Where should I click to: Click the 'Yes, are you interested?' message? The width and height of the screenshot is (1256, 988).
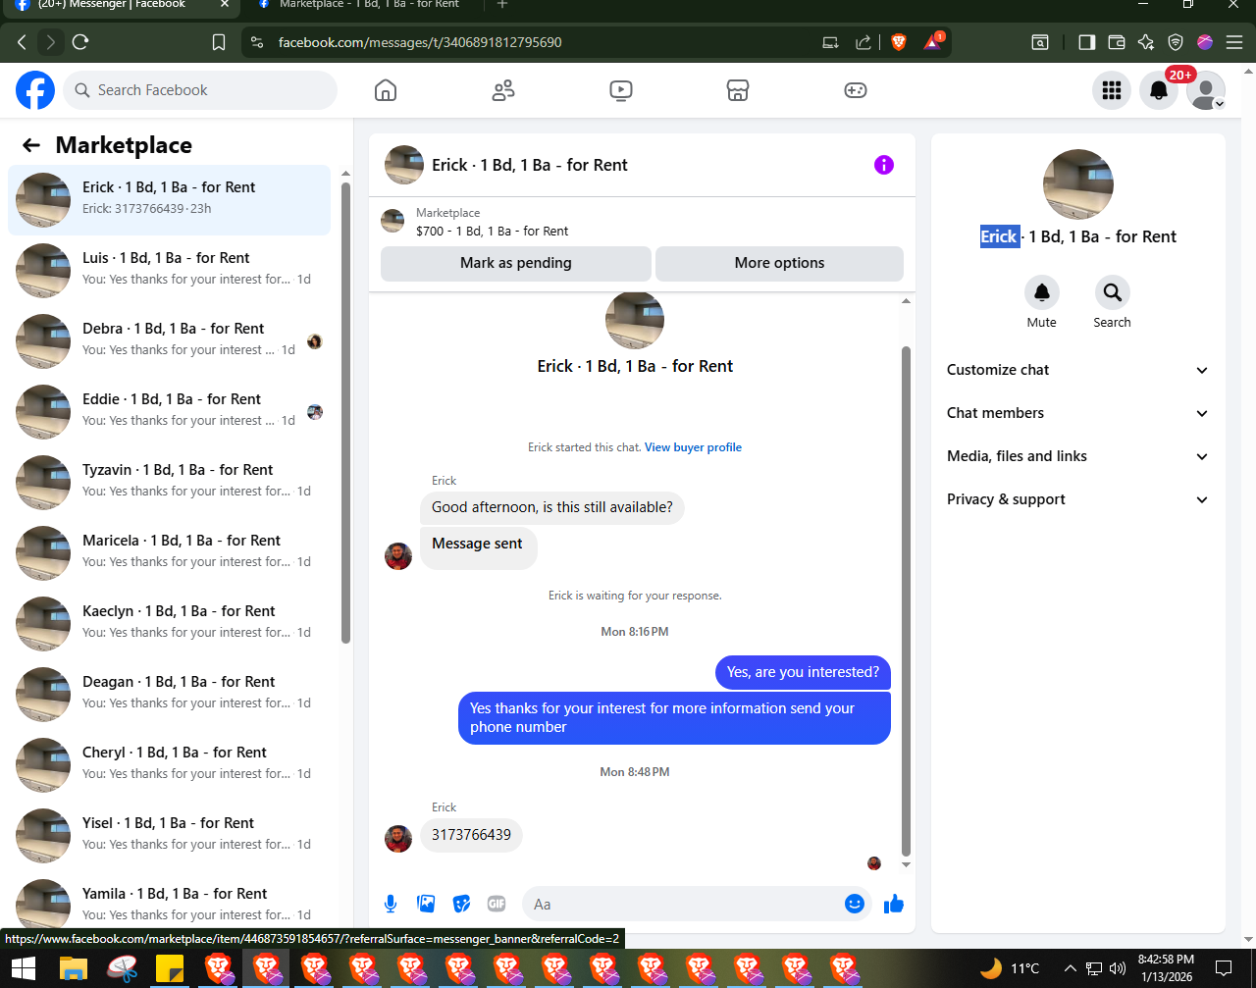coord(803,672)
